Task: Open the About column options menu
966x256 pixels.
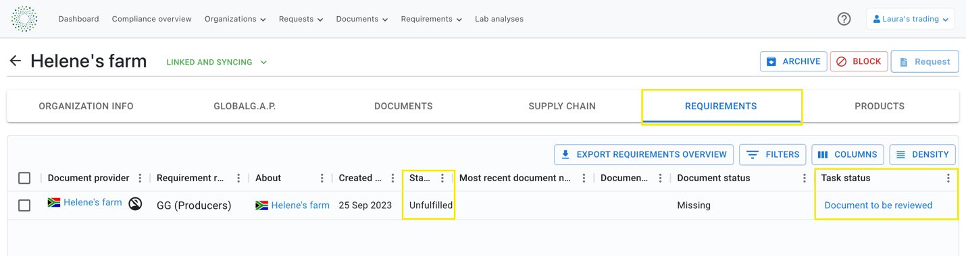Action: [322, 179]
